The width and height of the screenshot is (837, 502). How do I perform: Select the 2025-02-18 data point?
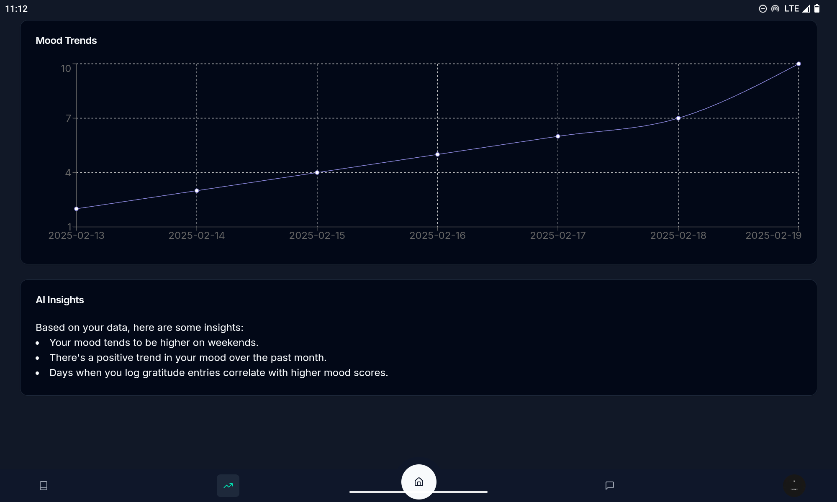tap(678, 118)
